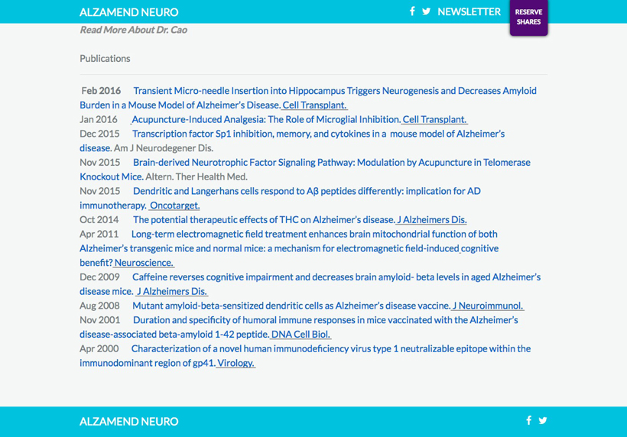This screenshot has height=437, width=627.
Task: Open the Caffeine reverses cognitive impairment article
Action: click(336, 277)
